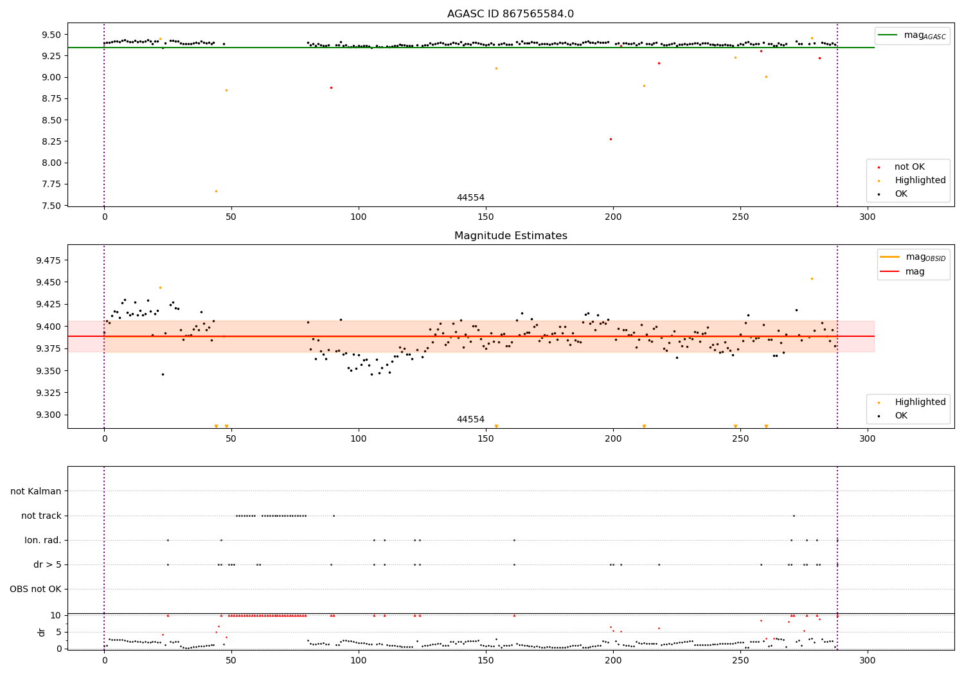Screen dimensions: 964x675
Task: Click the 9.300 y-axis tick in middle plot
Action: [x=49, y=415]
